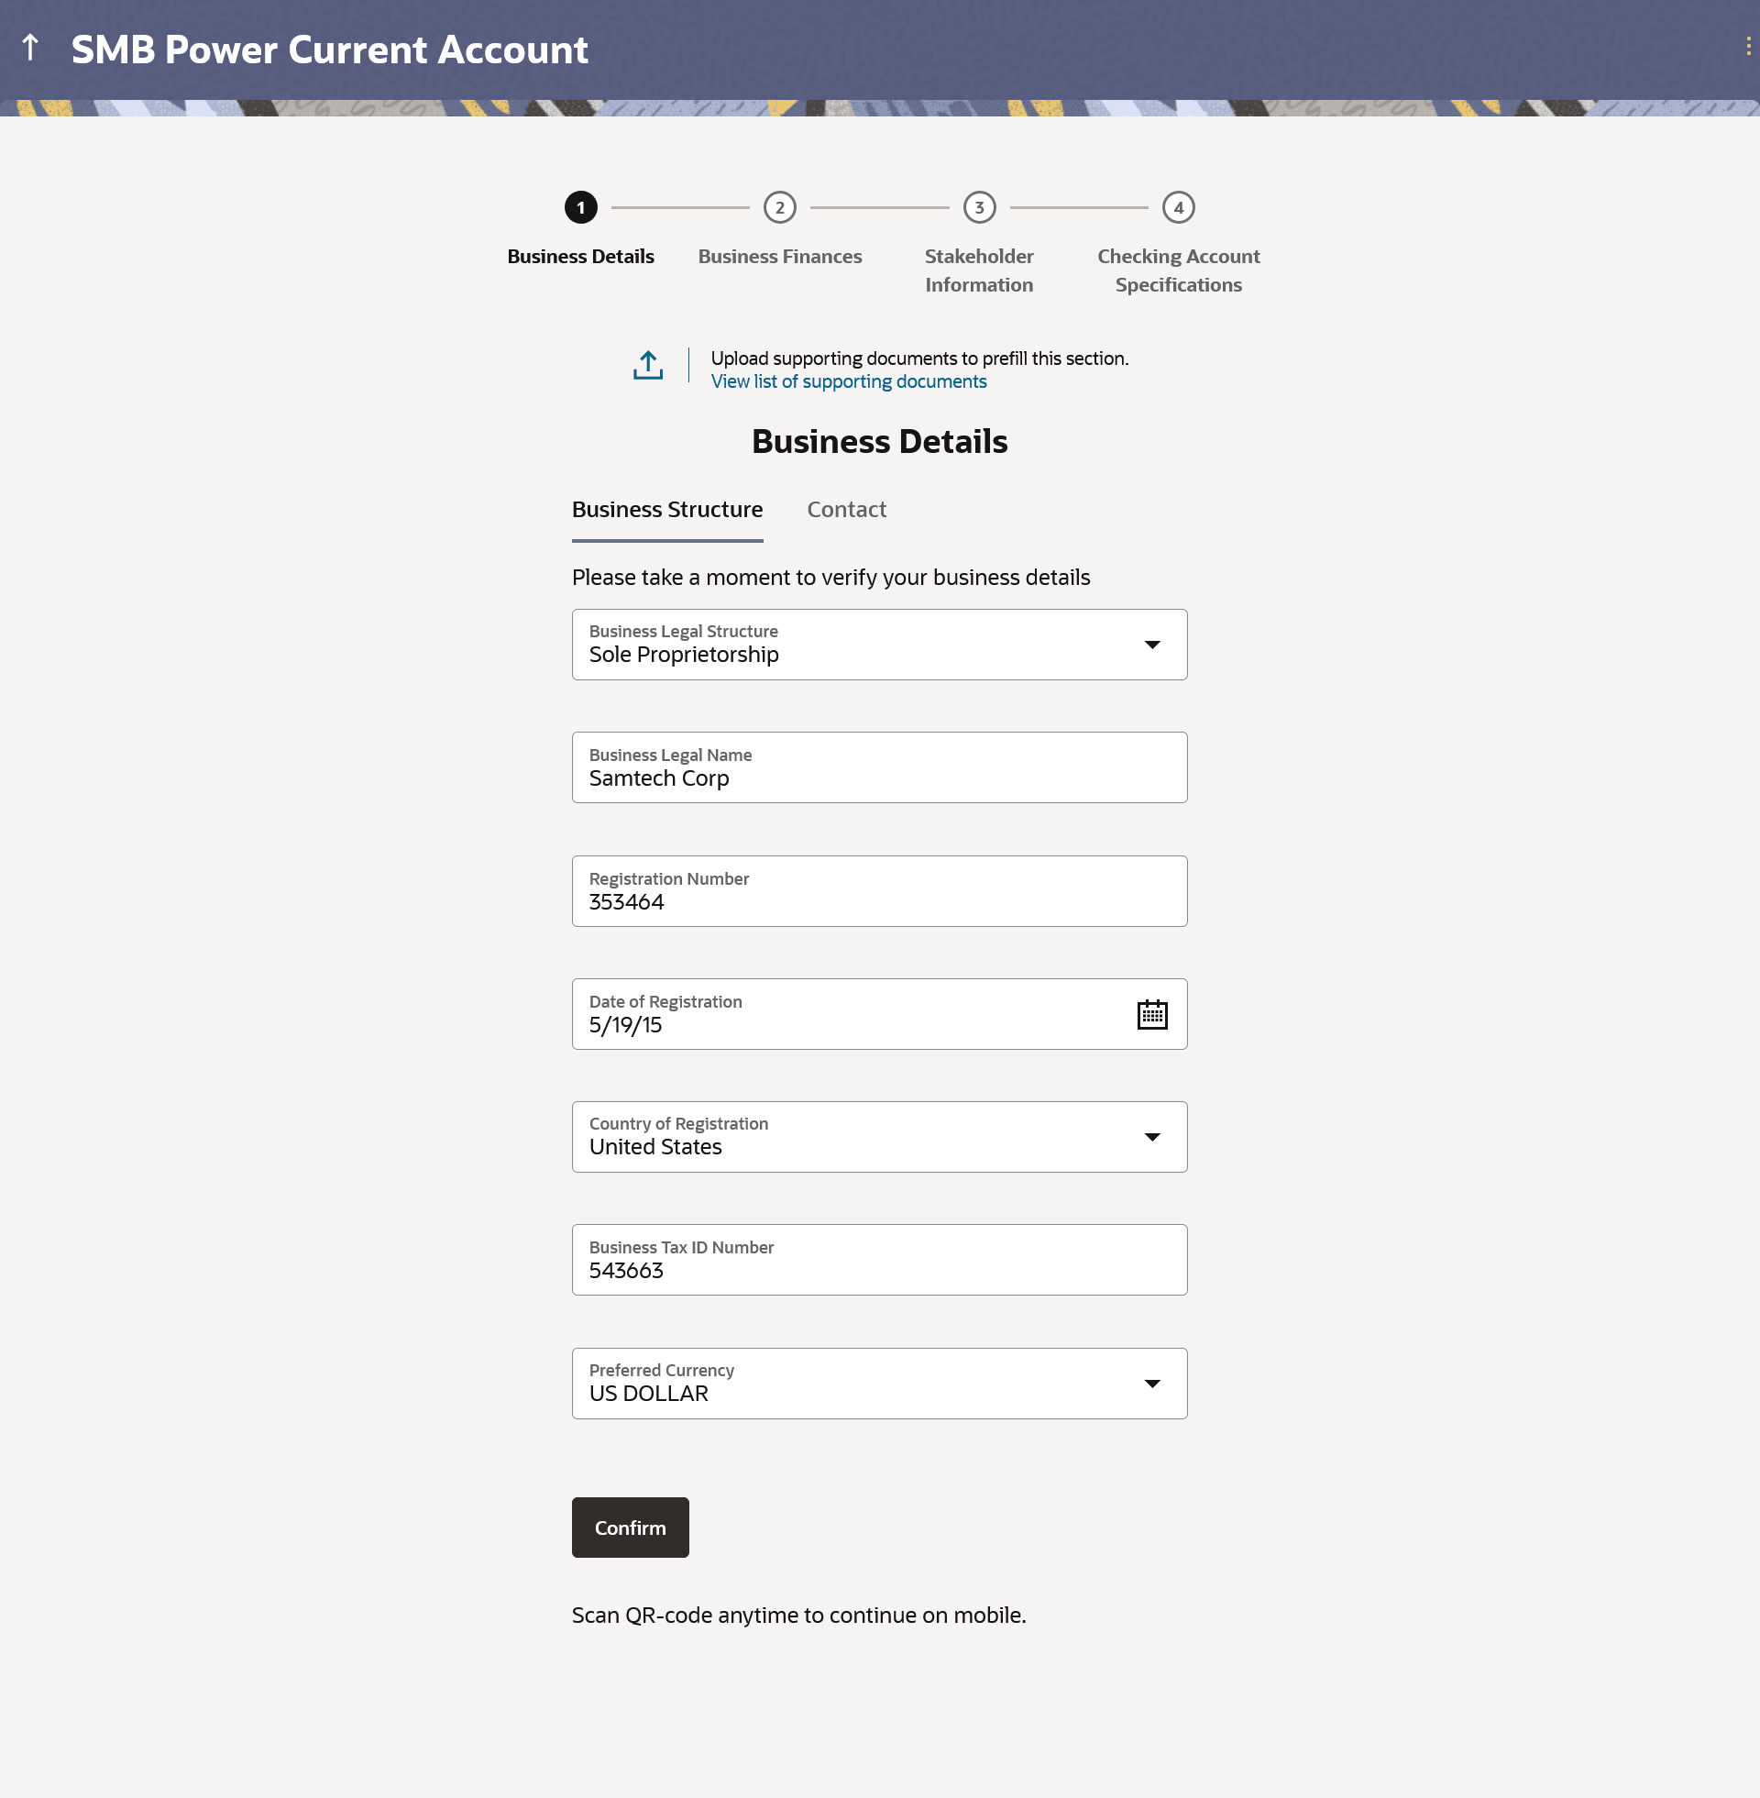Go to step 3 Stakeholder Information

(979, 208)
